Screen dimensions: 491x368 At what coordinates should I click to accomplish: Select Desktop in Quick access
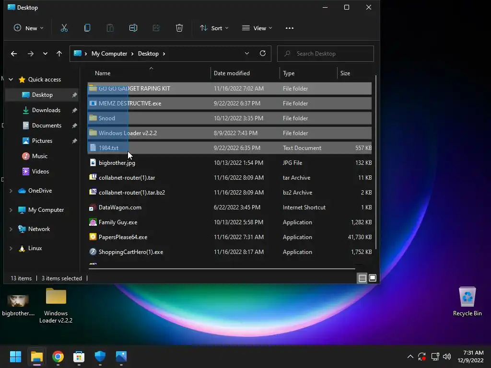pyautogui.click(x=42, y=95)
